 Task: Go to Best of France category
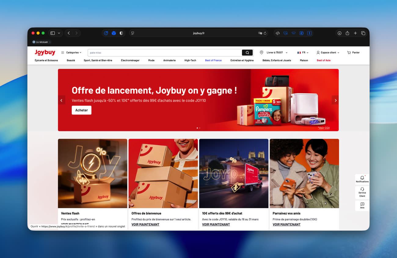click(x=213, y=61)
